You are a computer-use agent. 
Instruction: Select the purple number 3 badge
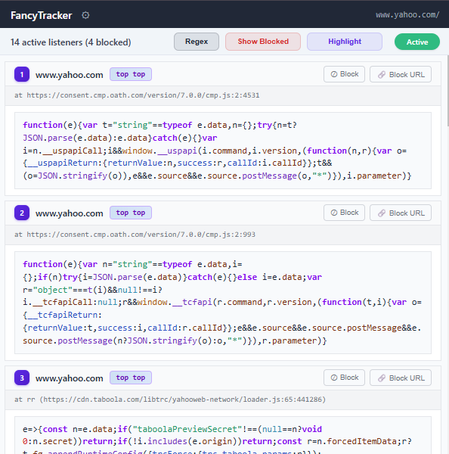coord(22,378)
